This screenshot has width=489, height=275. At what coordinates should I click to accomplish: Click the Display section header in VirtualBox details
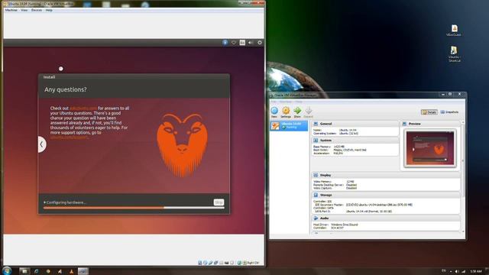tap(386, 175)
